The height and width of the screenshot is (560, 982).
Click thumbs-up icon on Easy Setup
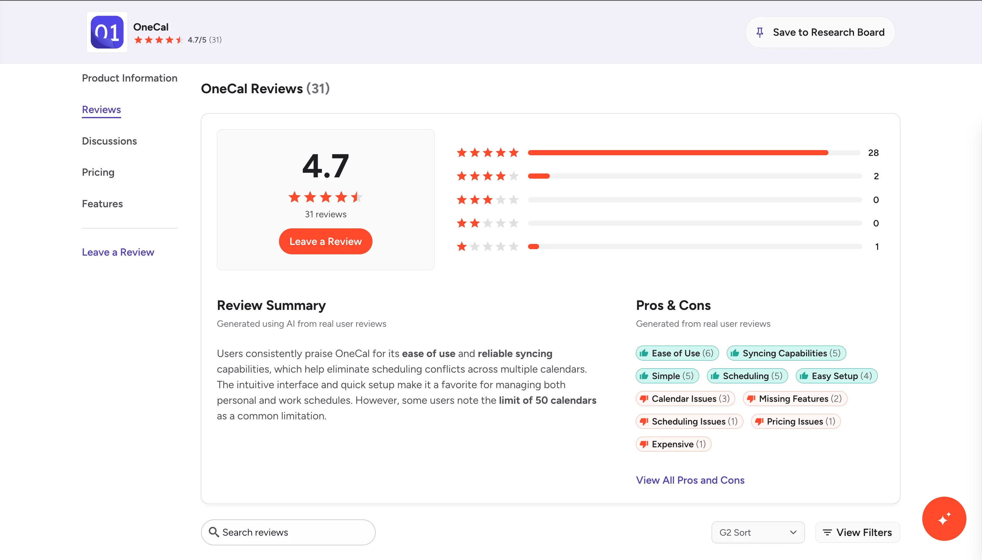click(804, 376)
